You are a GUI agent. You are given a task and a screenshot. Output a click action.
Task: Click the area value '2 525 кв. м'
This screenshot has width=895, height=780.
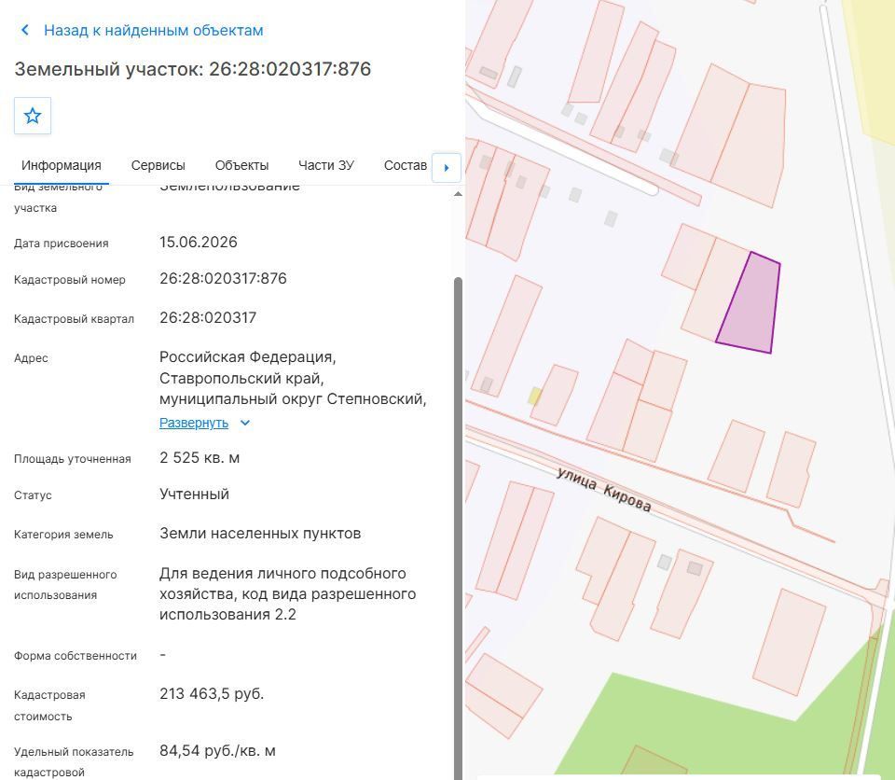click(200, 458)
